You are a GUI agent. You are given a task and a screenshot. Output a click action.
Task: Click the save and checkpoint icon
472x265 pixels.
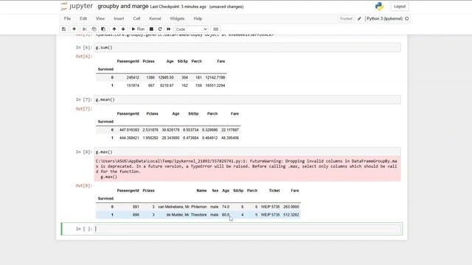[x=63, y=29]
